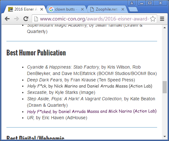Bookmark this page with the star icon

(153, 19)
